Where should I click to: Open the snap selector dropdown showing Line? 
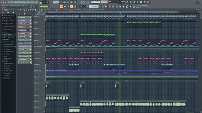point(82,6)
